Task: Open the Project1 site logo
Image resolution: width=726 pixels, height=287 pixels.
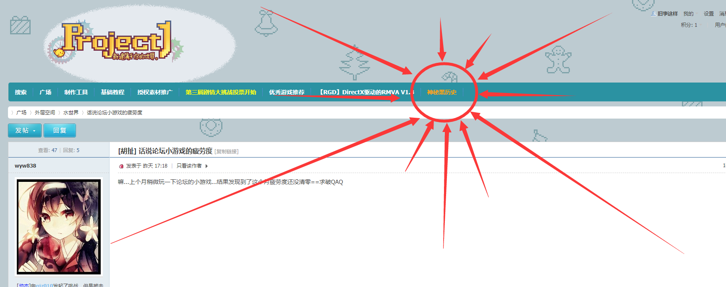Action: pyautogui.click(x=116, y=41)
